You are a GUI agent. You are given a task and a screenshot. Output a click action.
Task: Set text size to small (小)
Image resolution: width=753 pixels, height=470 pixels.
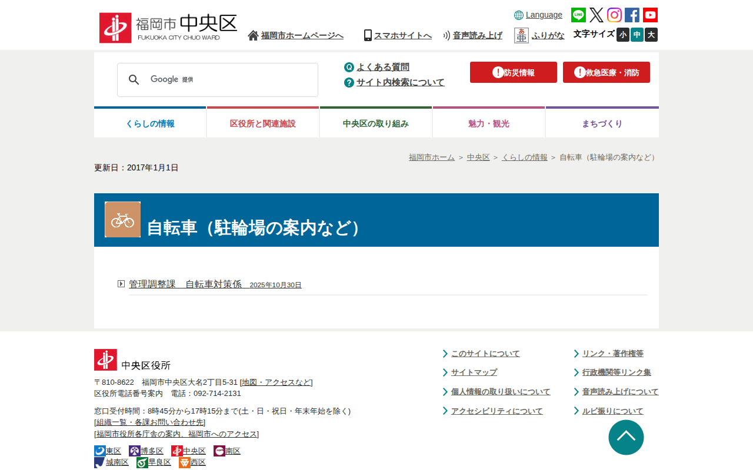(x=623, y=35)
